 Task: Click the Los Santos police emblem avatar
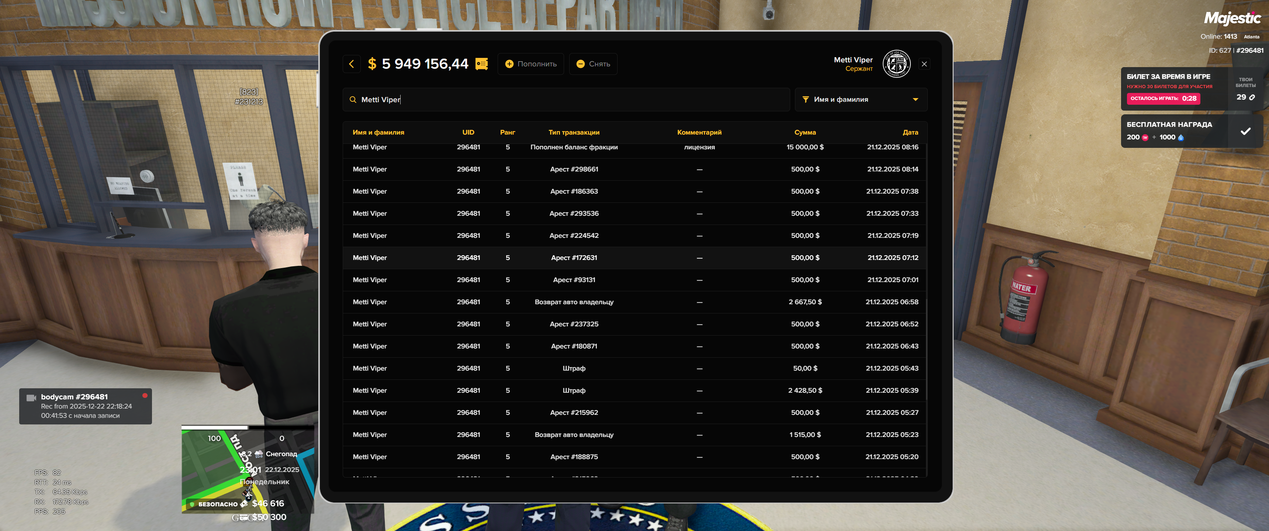[x=896, y=64]
